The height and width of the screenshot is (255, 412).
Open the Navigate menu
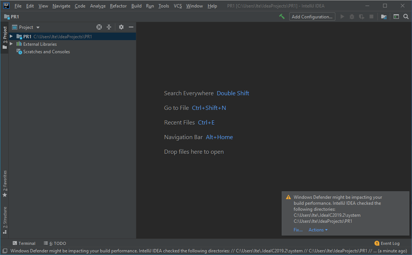(61, 6)
